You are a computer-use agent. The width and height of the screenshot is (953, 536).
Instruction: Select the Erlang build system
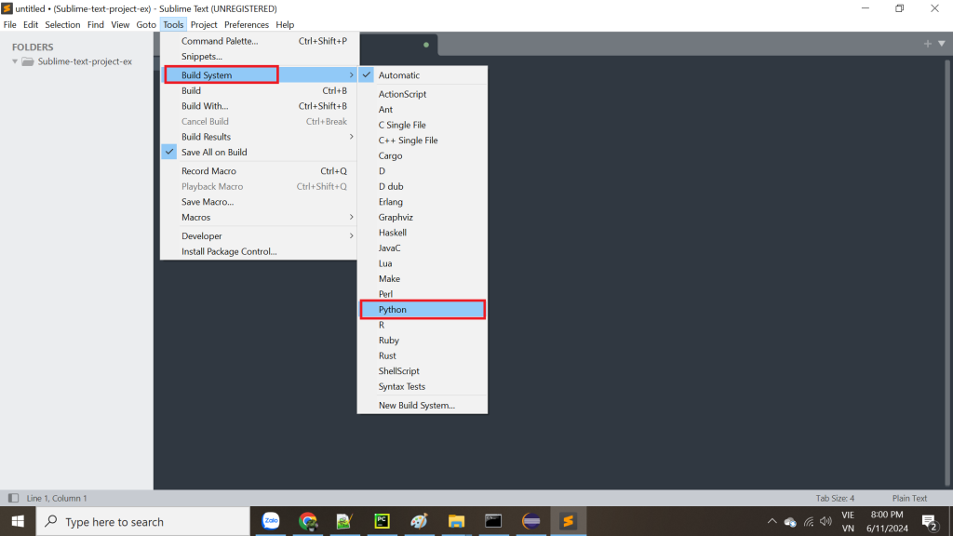423,202
